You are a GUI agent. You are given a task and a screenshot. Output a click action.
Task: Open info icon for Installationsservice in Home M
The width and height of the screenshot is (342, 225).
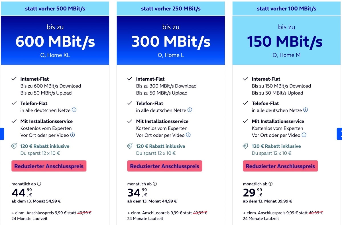click(x=304, y=135)
